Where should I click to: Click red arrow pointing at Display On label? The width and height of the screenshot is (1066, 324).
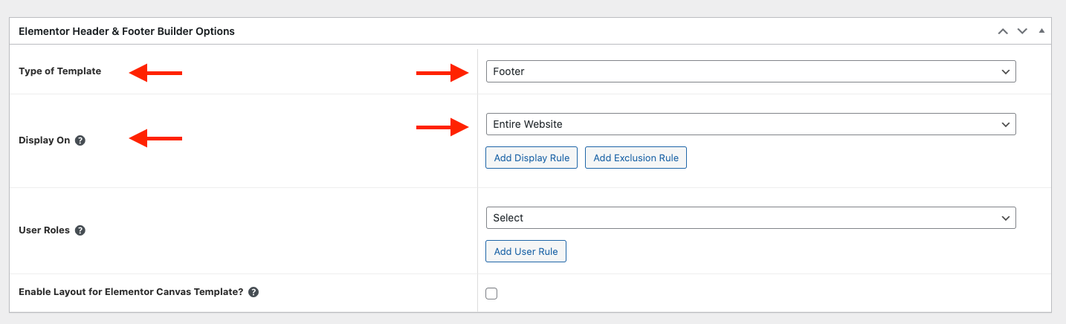coord(155,138)
